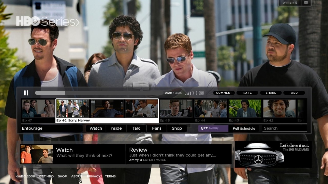328x184 pixels.
Task: Switch to the Watch tab
Action: tap(96, 128)
